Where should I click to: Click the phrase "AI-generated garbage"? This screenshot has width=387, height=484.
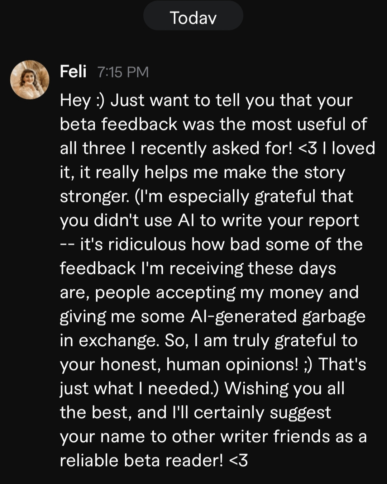[278, 317]
